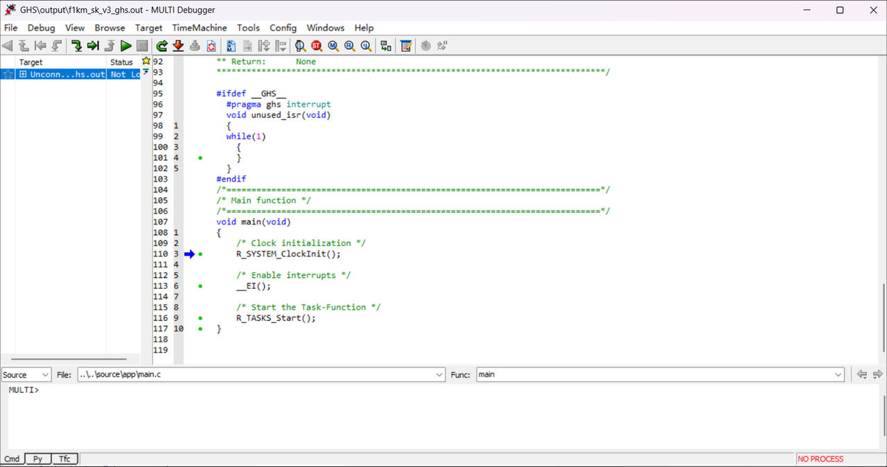Open the File menu

click(11, 28)
